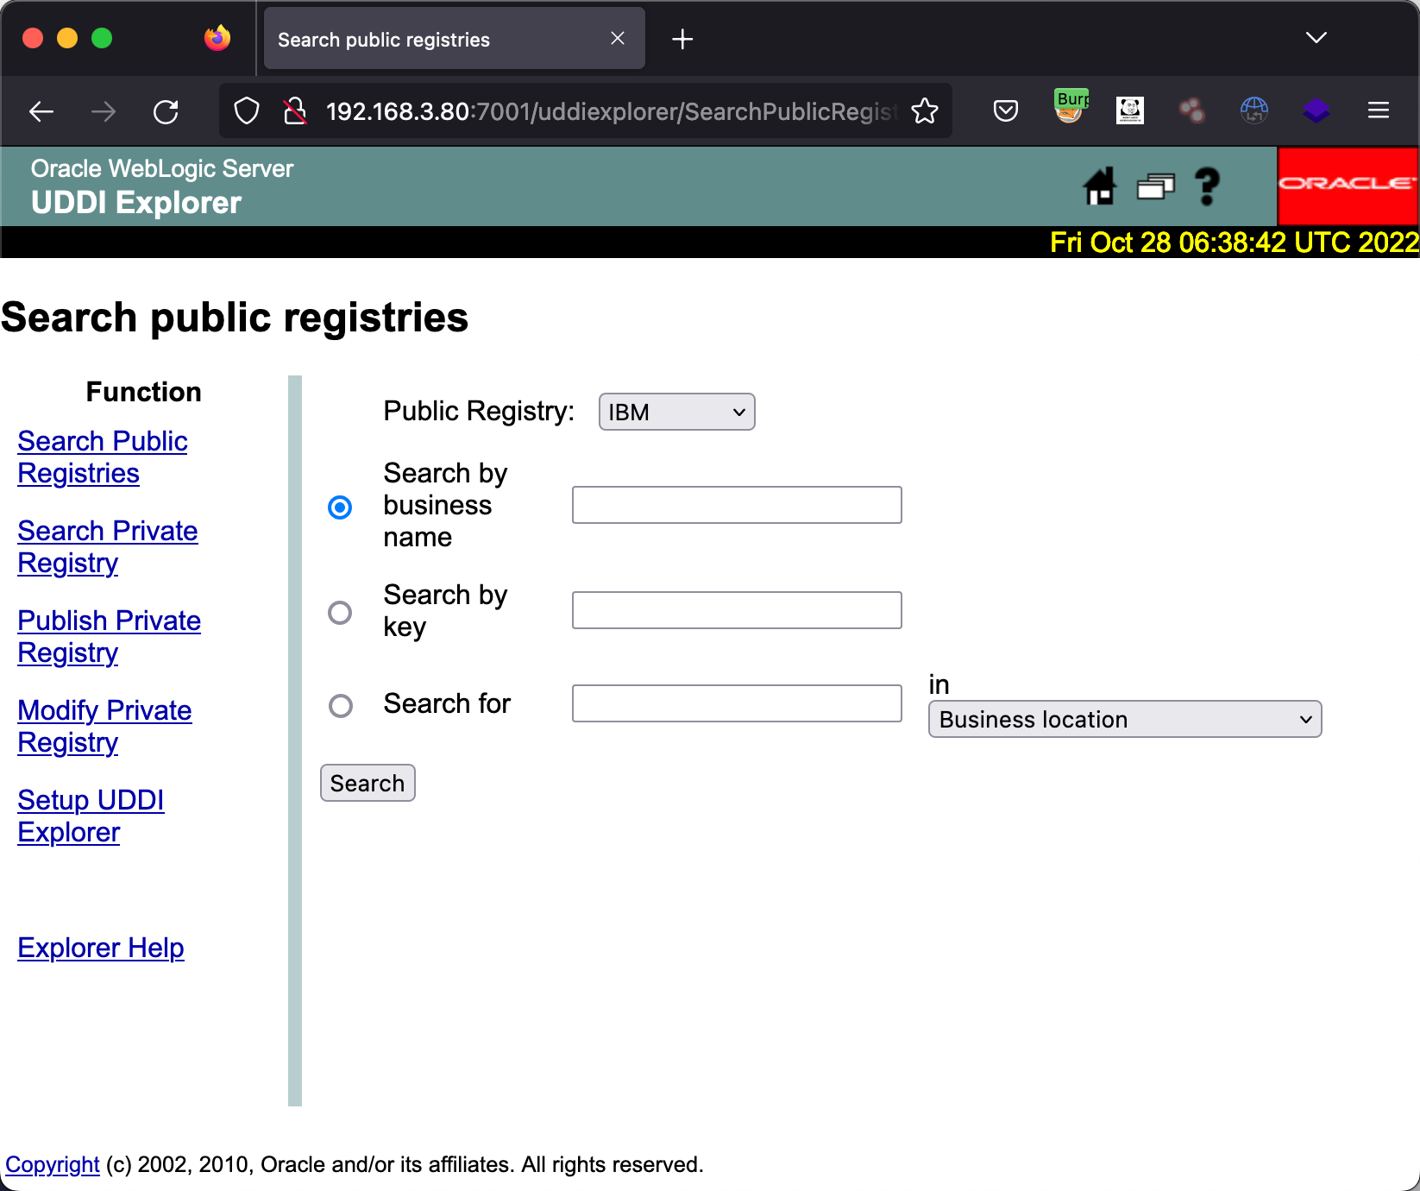Click the business name text field
This screenshot has width=1420, height=1191.
pyautogui.click(x=737, y=506)
